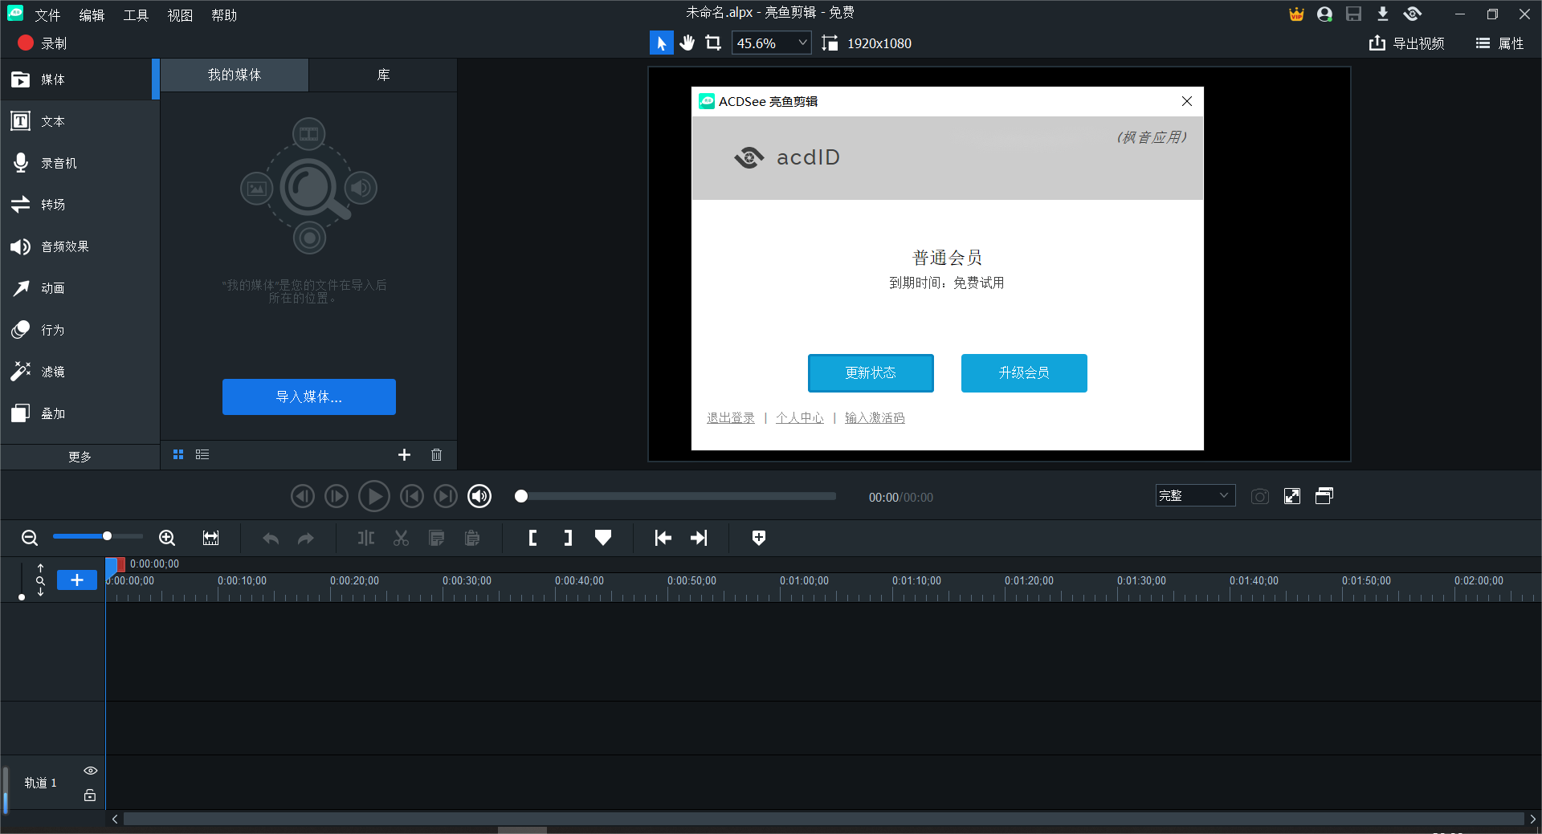Expand the 45.6% zoom dropdown
The image size is (1542, 834).
771,43
